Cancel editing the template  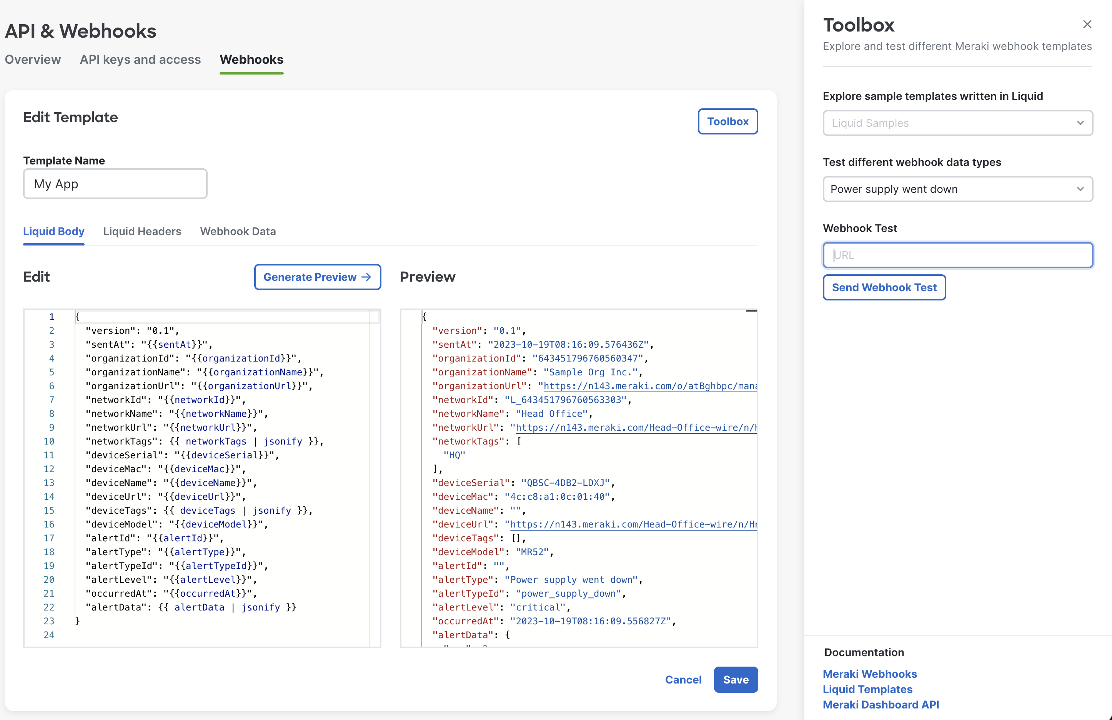click(683, 680)
